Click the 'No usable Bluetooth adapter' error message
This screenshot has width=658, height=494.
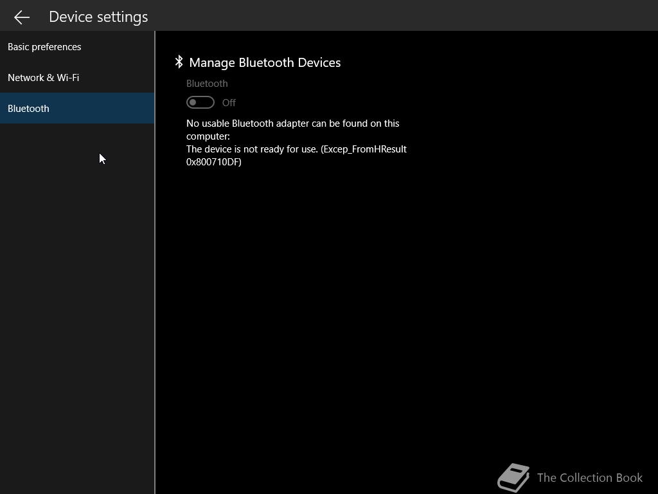(296, 142)
